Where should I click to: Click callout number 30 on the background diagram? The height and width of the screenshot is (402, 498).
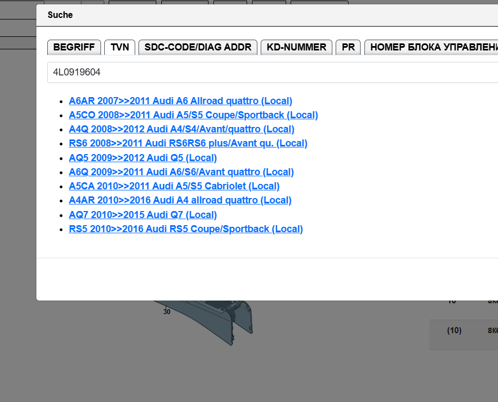[167, 312]
